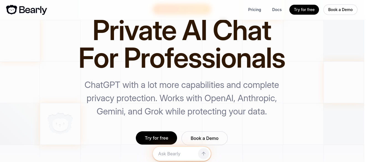366x162 pixels.
Task: Click the "Private AI Chat" headline line
Action: [x=182, y=30]
